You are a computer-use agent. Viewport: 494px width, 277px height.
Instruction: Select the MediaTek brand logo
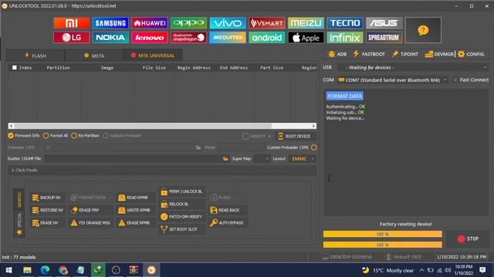[x=228, y=38]
